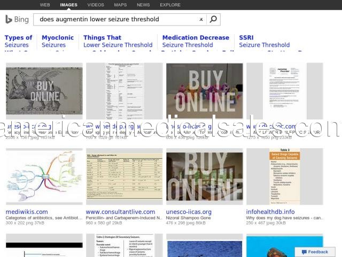Visit the mediwikis.com source link
The image size is (342, 257).
[x=27, y=212]
